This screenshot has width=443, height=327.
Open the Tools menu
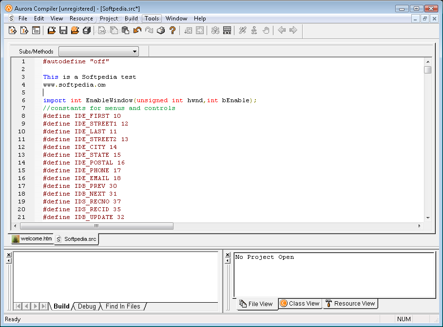(152, 18)
